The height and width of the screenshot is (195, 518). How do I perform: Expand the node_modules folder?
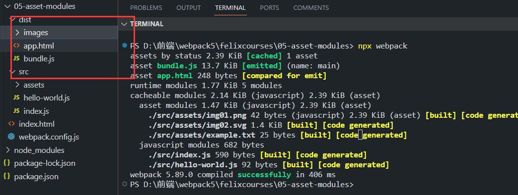pos(8,150)
